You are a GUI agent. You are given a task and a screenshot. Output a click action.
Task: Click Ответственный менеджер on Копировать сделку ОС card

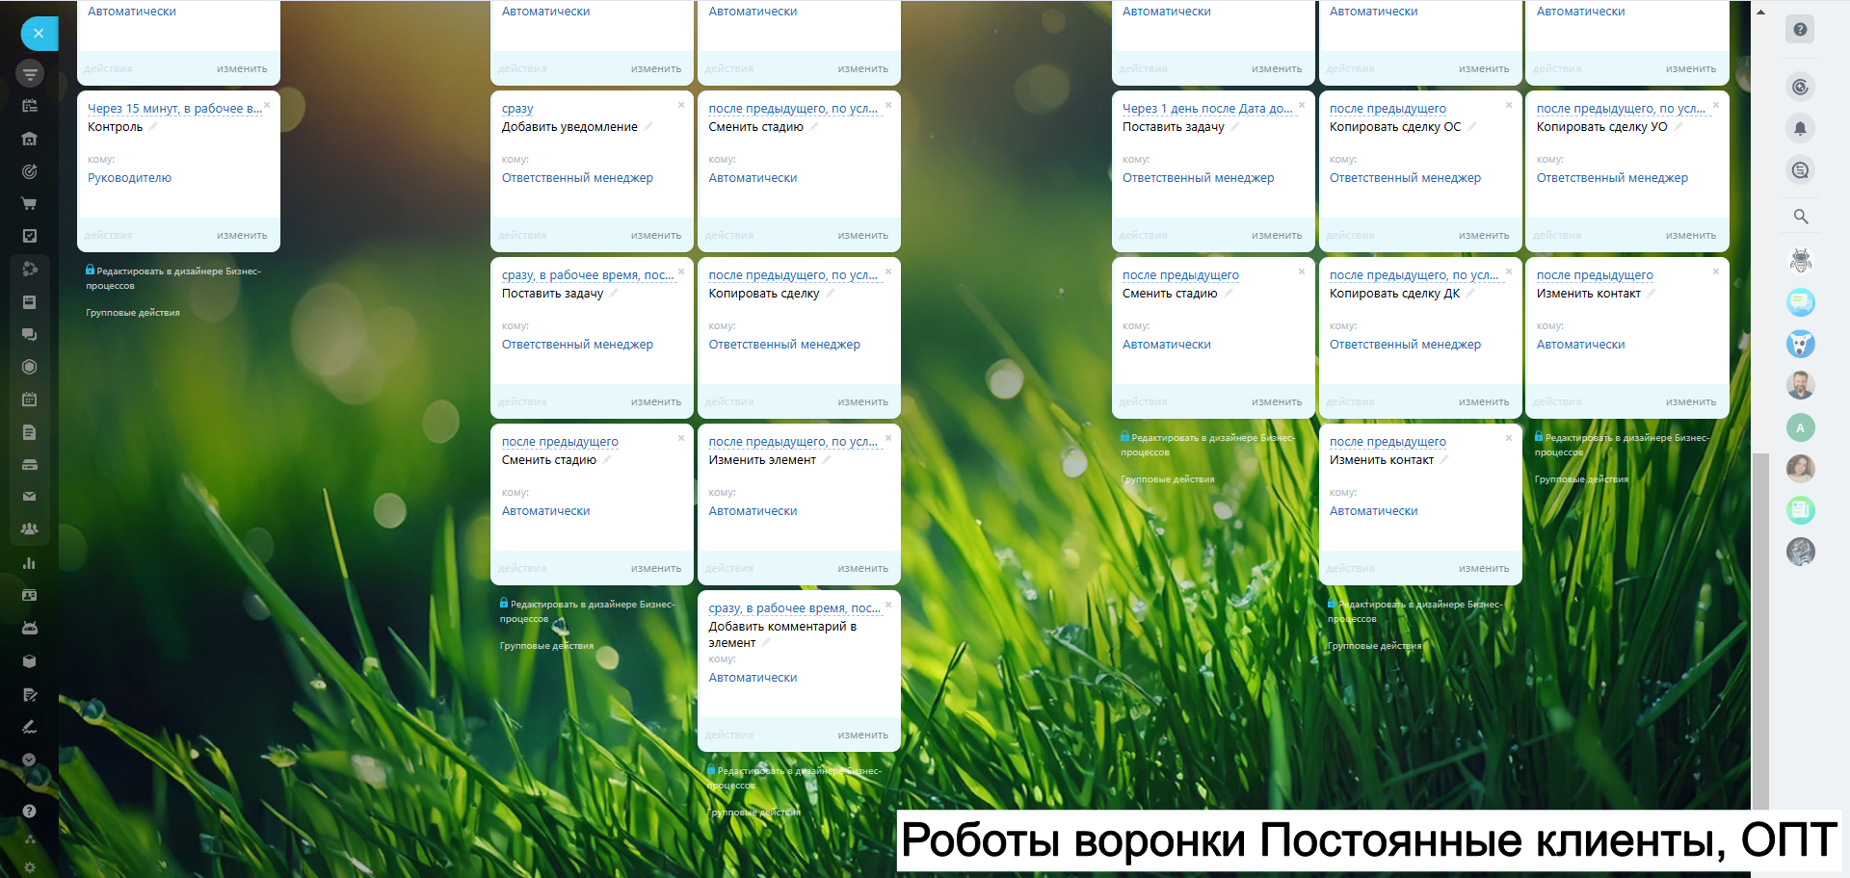tap(1405, 178)
